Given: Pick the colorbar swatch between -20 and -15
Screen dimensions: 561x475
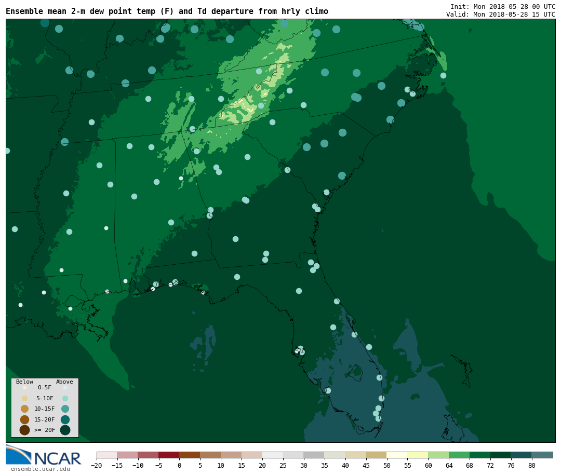Looking at the screenshot, I should (x=106, y=455).
